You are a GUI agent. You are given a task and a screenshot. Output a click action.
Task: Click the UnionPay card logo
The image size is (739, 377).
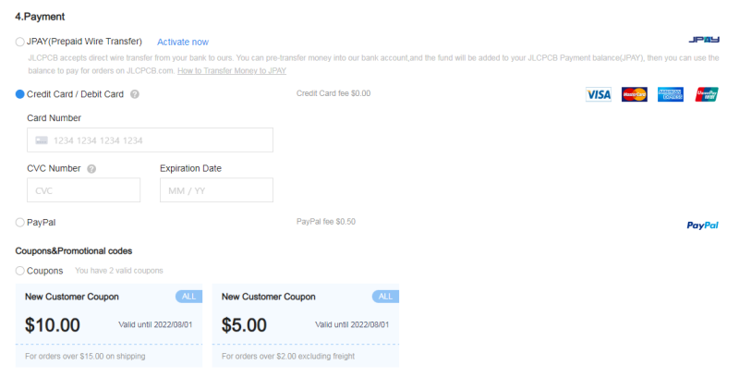[x=707, y=94]
